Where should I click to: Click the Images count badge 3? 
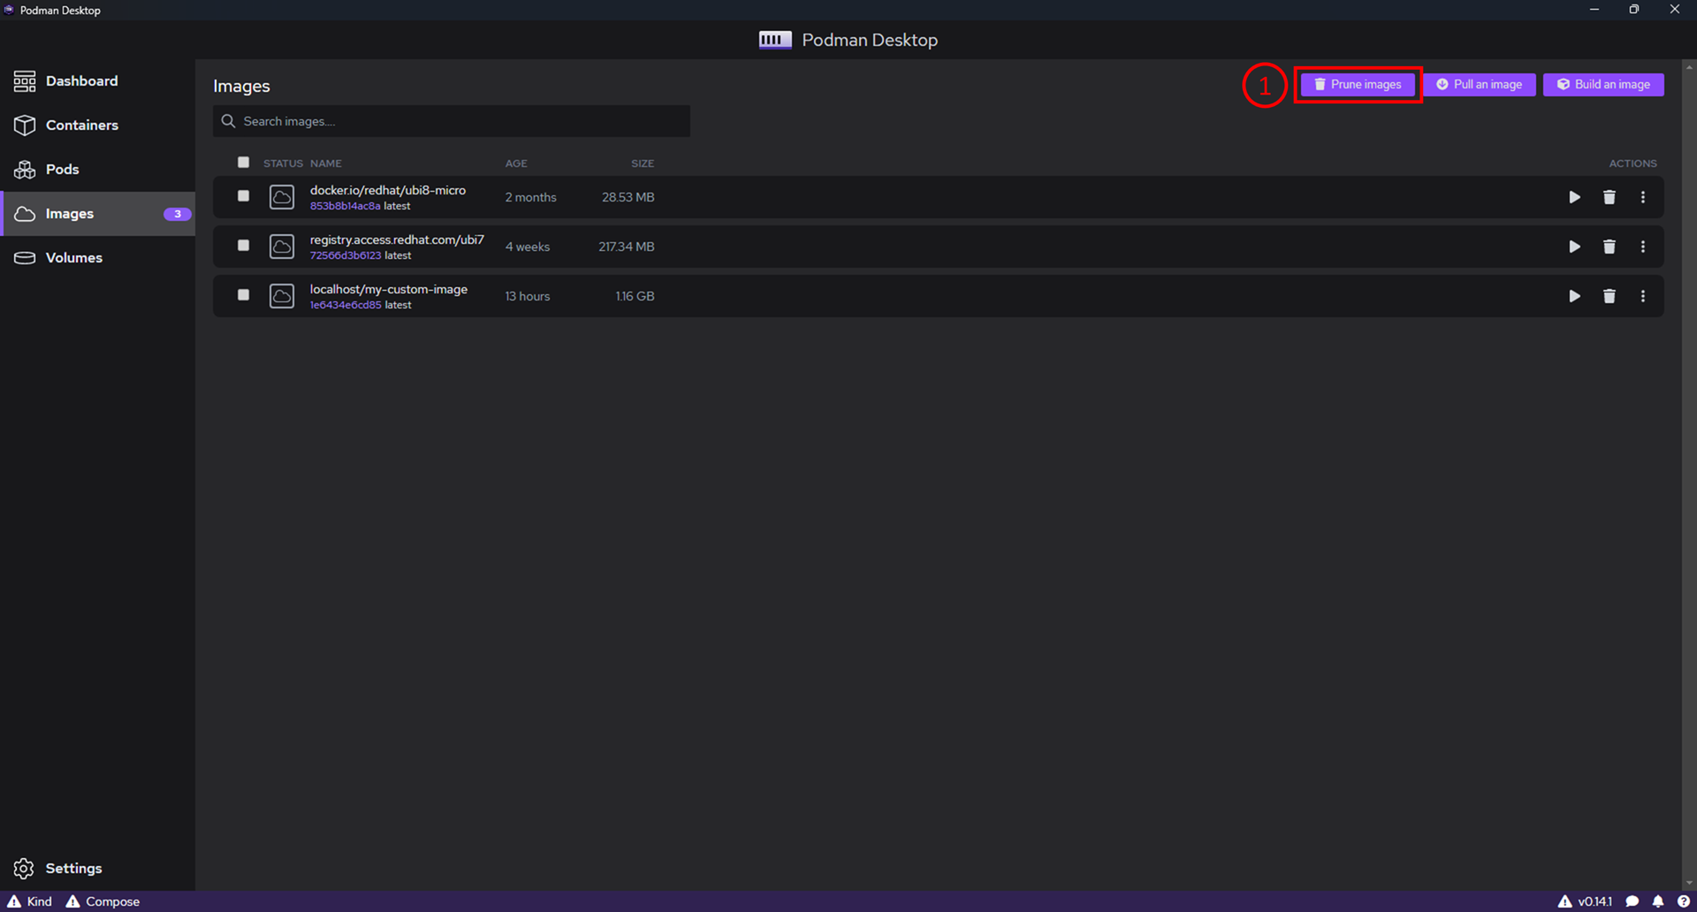tap(177, 214)
